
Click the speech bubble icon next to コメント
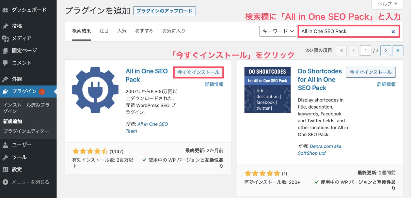[x=5, y=63]
